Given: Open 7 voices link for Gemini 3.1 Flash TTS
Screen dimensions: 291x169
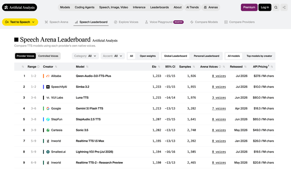Looking at the screenshot, I should 219,108.
